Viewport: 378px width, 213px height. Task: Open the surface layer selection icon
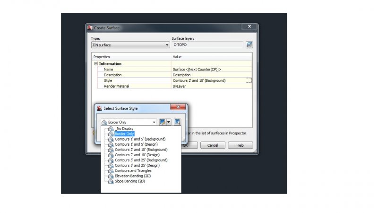[249, 44]
